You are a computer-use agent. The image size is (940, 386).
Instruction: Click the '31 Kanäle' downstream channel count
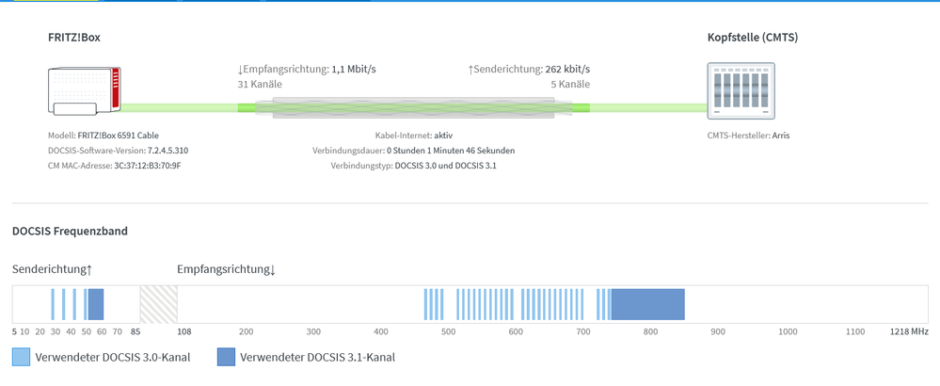260,84
